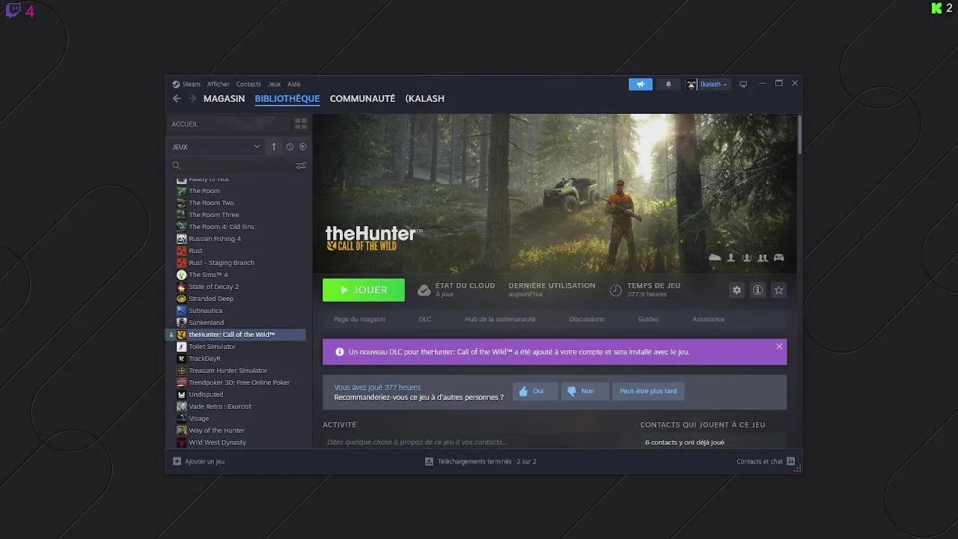Image resolution: width=958 pixels, height=539 pixels.
Task: Click the announcements megaphone icon
Action: (x=640, y=84)
